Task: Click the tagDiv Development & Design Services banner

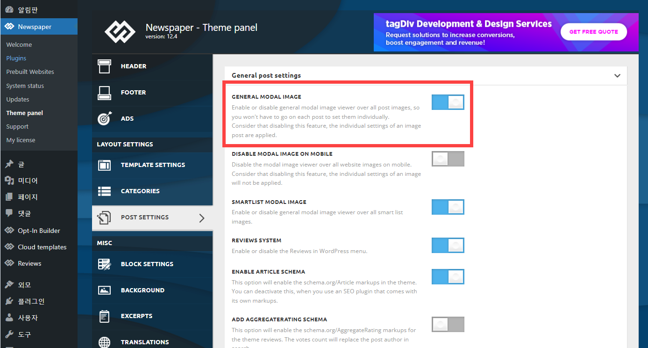Action: (506, 32)
